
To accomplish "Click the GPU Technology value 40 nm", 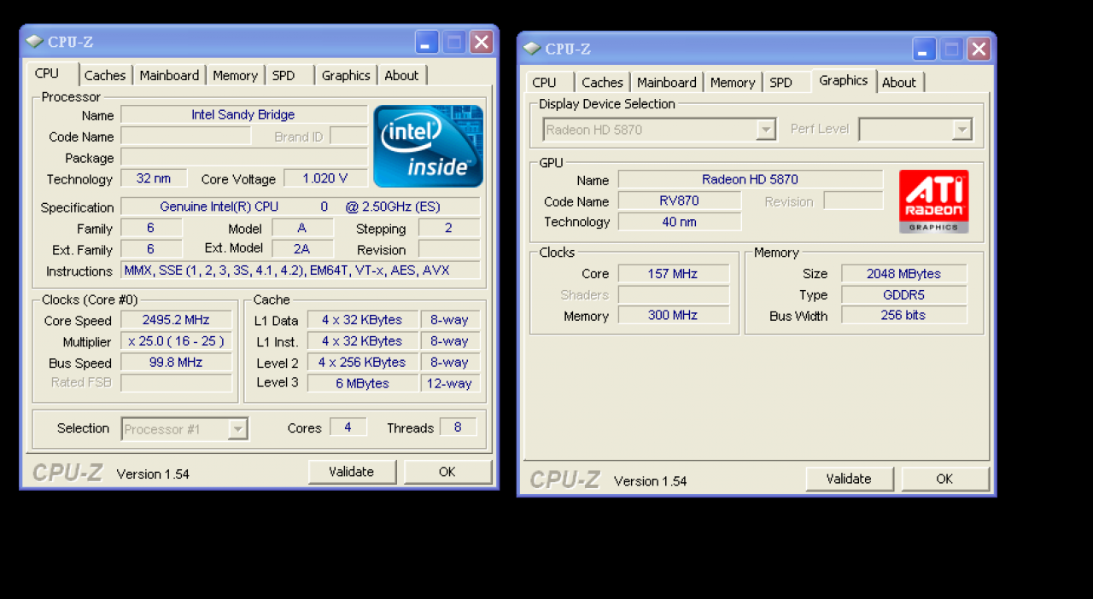I will tap(680, 222).
